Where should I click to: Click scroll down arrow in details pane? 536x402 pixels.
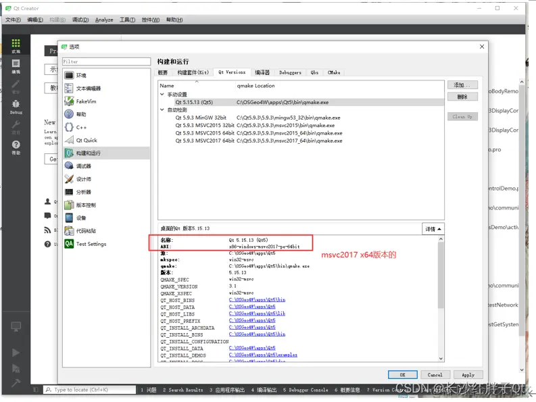pyautogui.click(x=441, y=359)
